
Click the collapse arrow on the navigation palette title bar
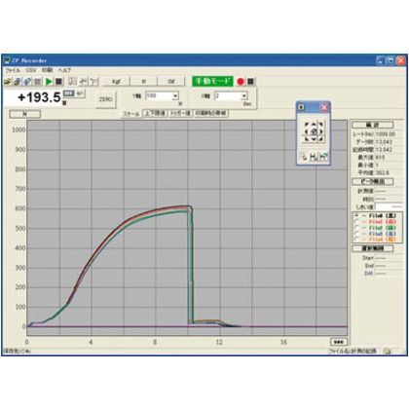tap(301, 107)
